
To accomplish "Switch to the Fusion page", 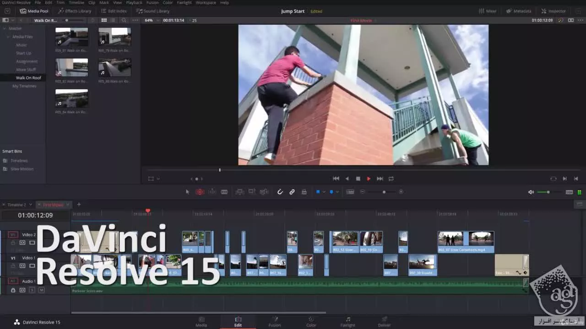I will [x=275, y=322].
